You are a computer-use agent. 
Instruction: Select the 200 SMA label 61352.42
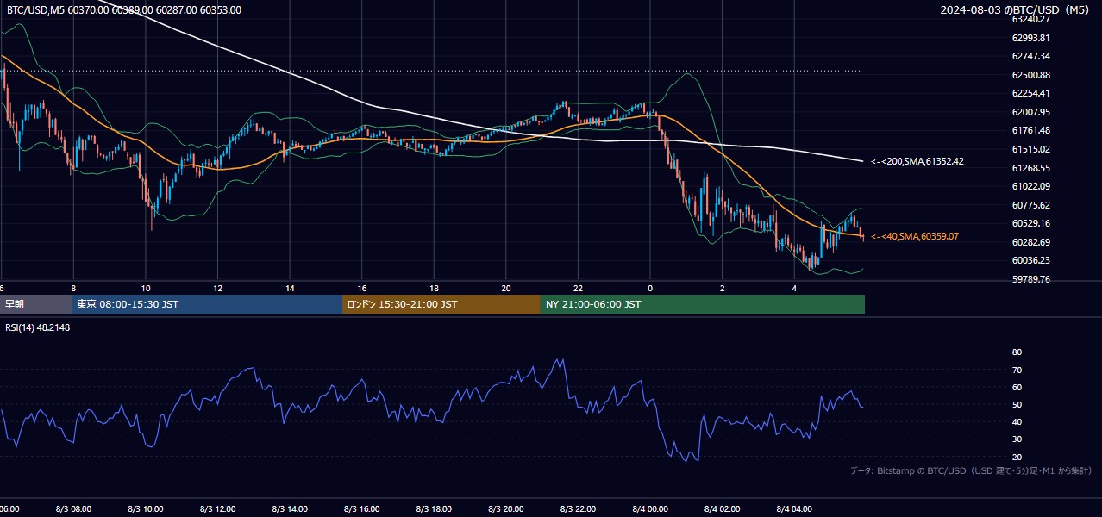point(917,161)
